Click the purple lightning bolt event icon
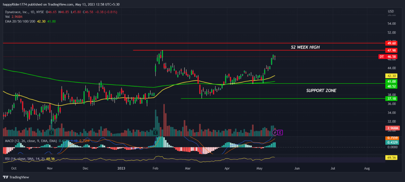This screenshot has height=182, width=405. point(275,133)
